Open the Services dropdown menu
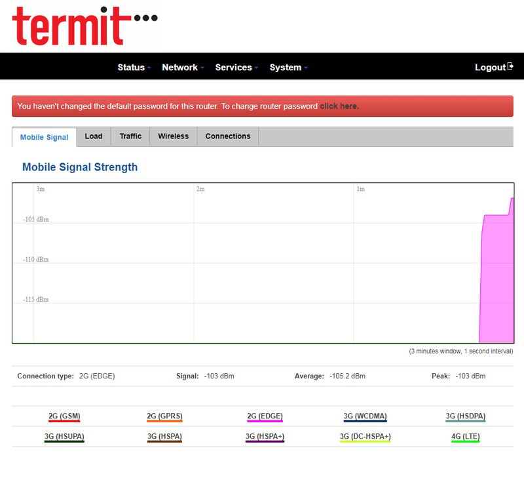Viewport: 524px width, 480px height. tap(236, 67)
